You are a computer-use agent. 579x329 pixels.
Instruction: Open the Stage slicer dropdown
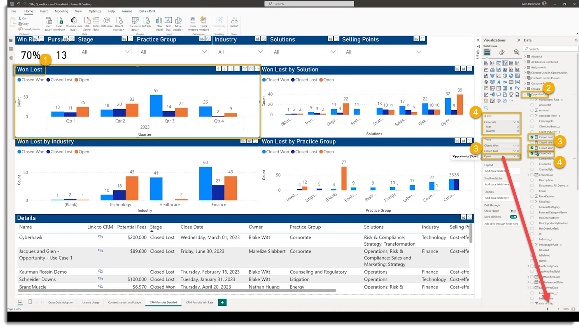[127, 52]
